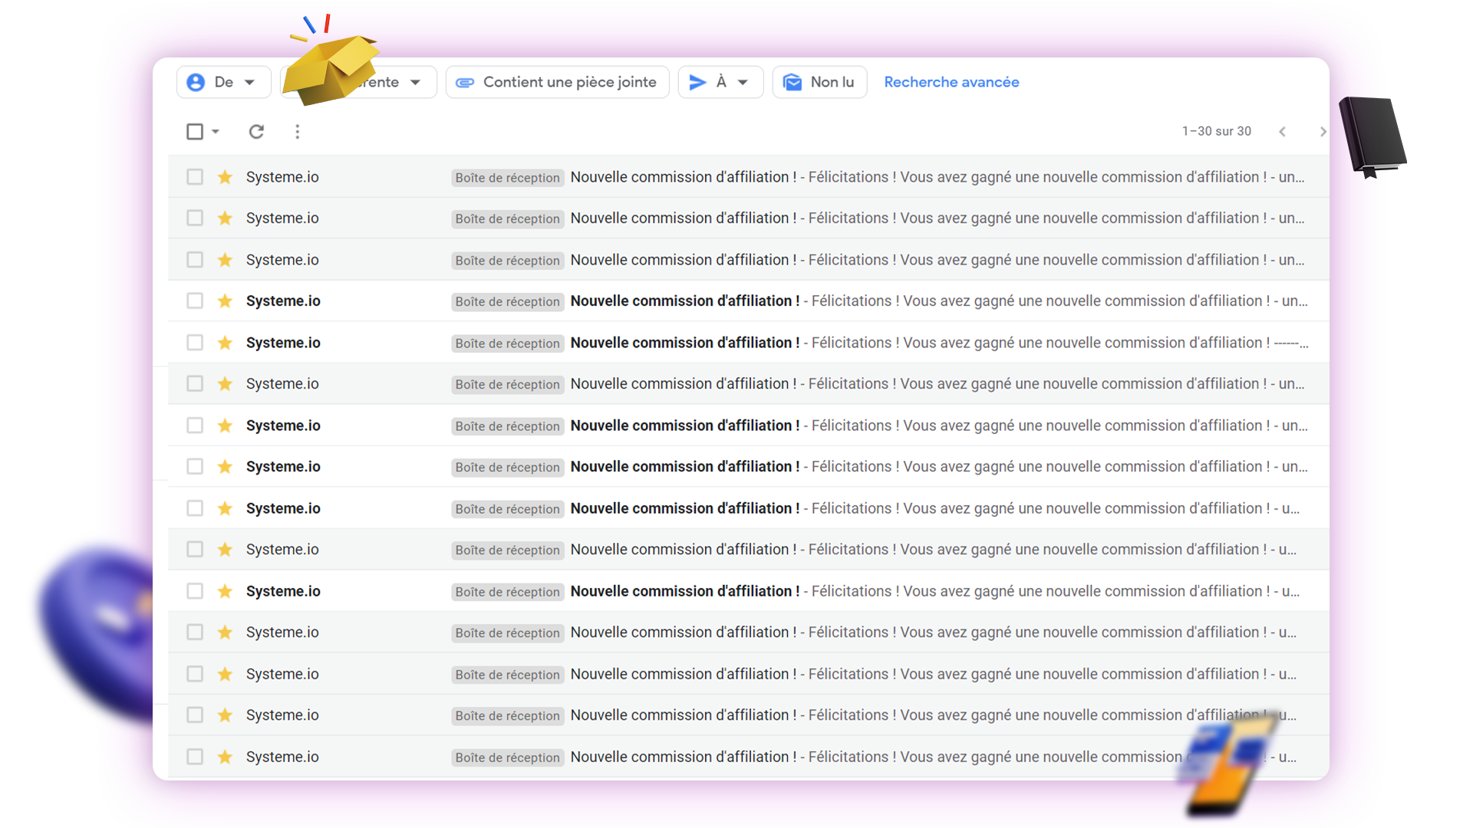Open Recherche avancée
Image resolution: width=1473 pixels, height=828 pixels.
951,82
